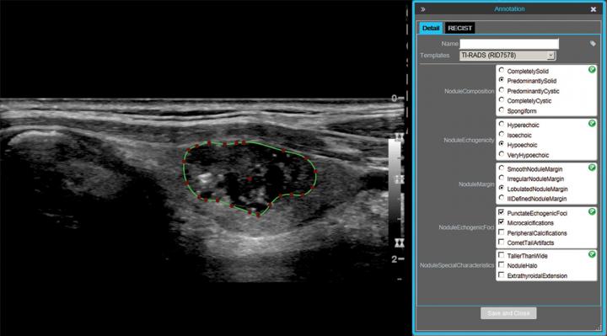Click the NoduleMargin label
This screenshot has height=336, width=607.
[x=476, y=184]
